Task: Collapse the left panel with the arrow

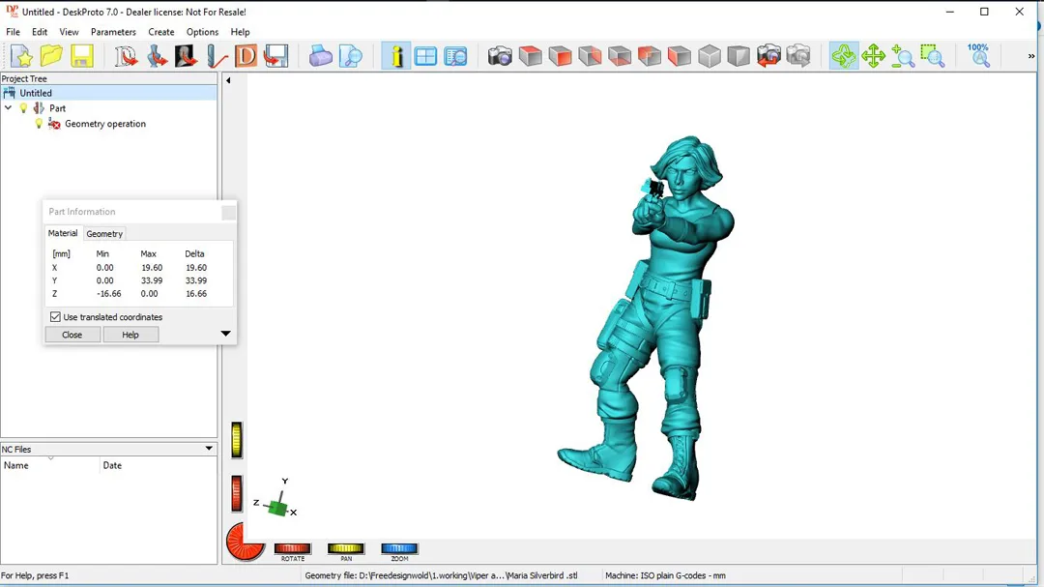Action: (x=228, y=80)
